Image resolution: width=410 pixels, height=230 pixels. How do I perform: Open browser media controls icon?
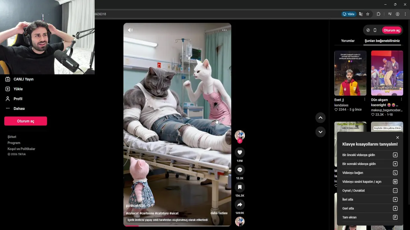[x=390, y=14]
